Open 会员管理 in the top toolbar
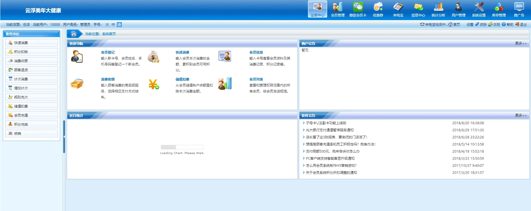The height and width of the screenshot is (211, 531). coord(337,9)
